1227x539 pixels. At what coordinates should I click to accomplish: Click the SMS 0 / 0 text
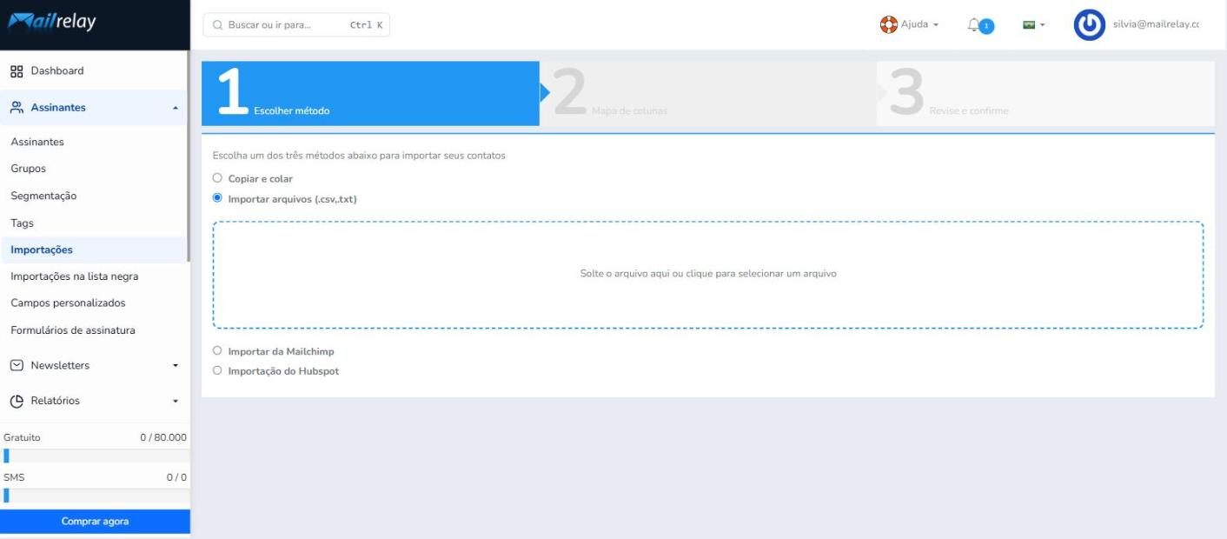(95, 477)
